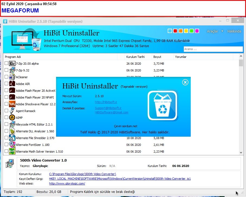Select the Alternate FontSizer 1.180 row name
This screenshot has height=197, width=246.
33,145
